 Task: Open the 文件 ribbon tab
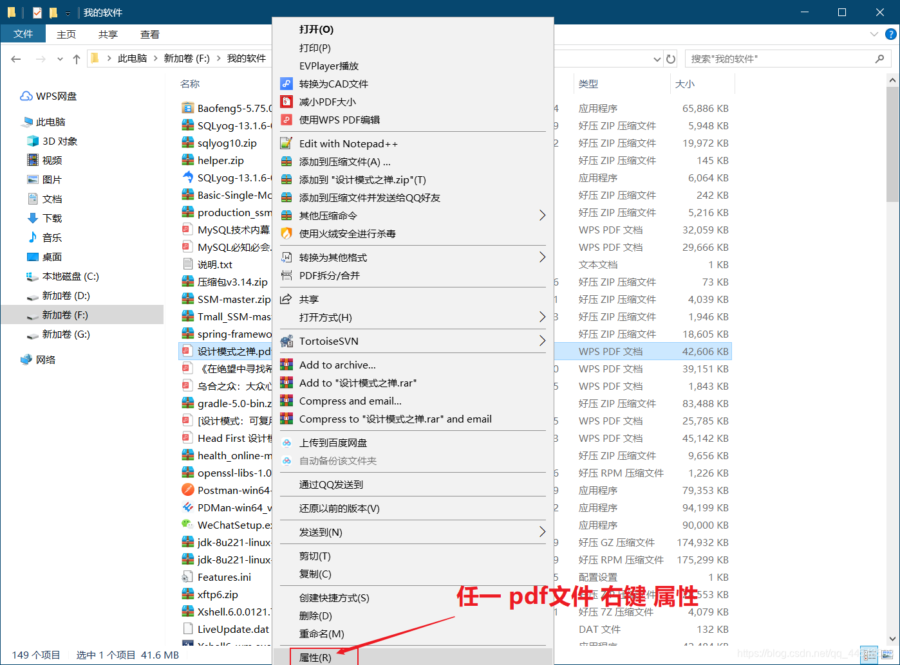coord(23,34)
